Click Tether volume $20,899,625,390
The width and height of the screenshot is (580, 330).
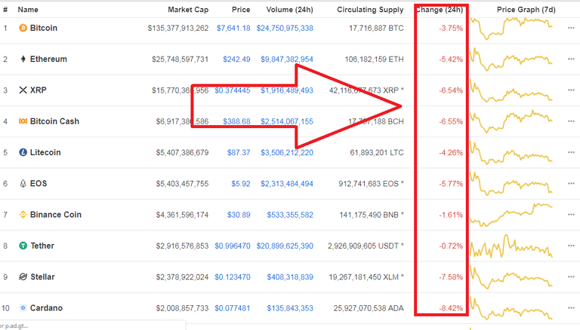click(285, 246)
